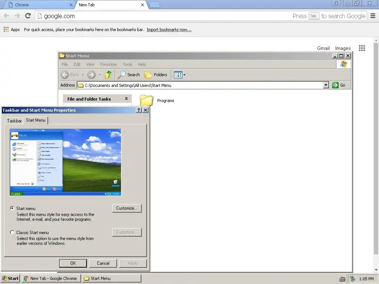Click the Chrome back arrow icon

click(x=7, y=16)
